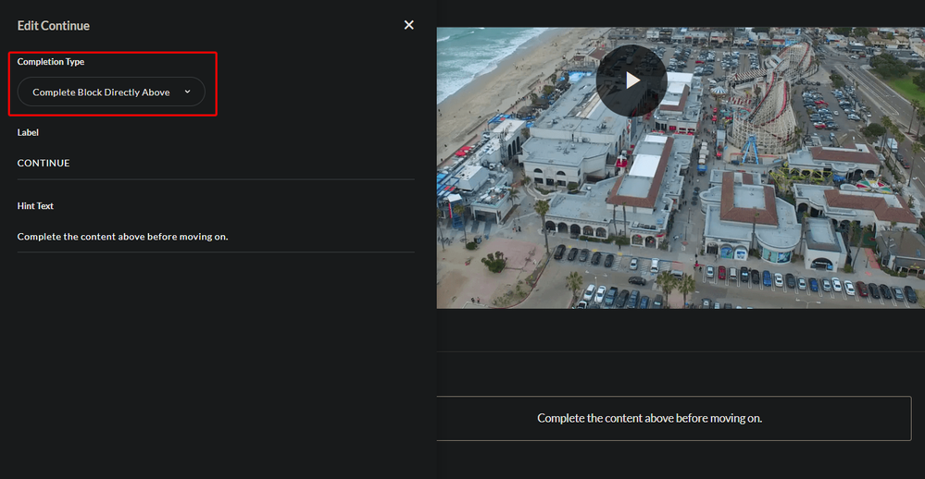
Task: Click the Label field containing CONTINUE
Action: pyautogui.click(x=216, y=163)
